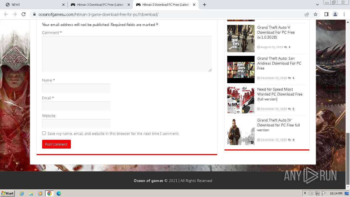Open network settings from system tray
The height and width of the screenshot is (197, 350).
[x=317, y=193]
